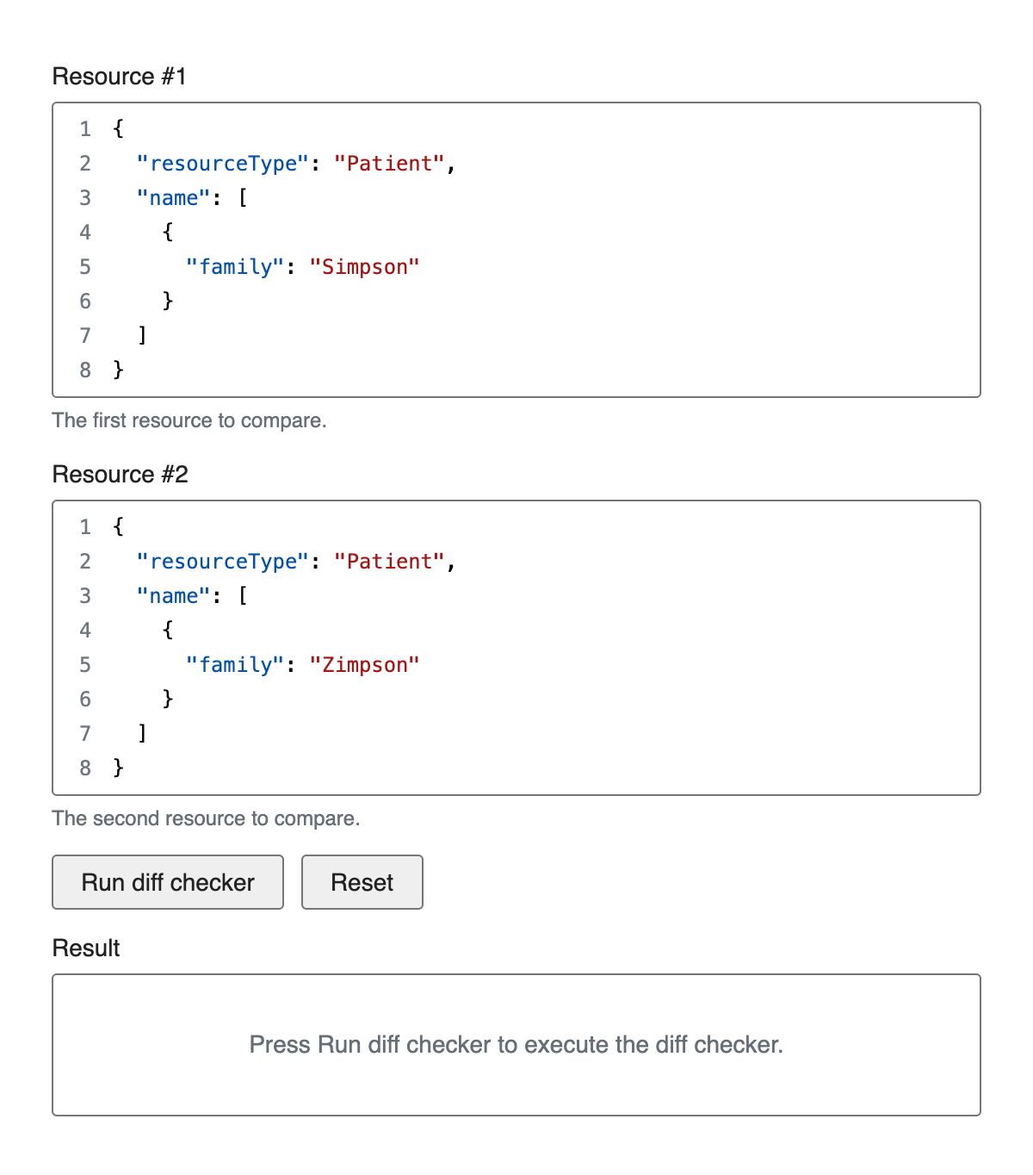
Task: Click line number 5 in Resource #1 gutter
Action: click(85, 267)
